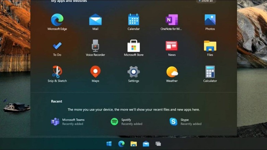Click the 'Recent' section heading
This screenshot has width=267, height=150.
click(56, 101)
